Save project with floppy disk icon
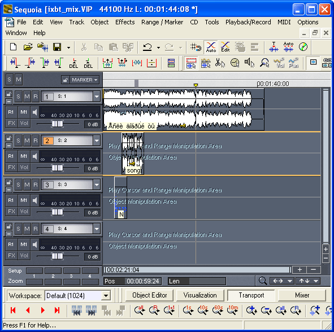334x332 pixels. tap(57, 47)
